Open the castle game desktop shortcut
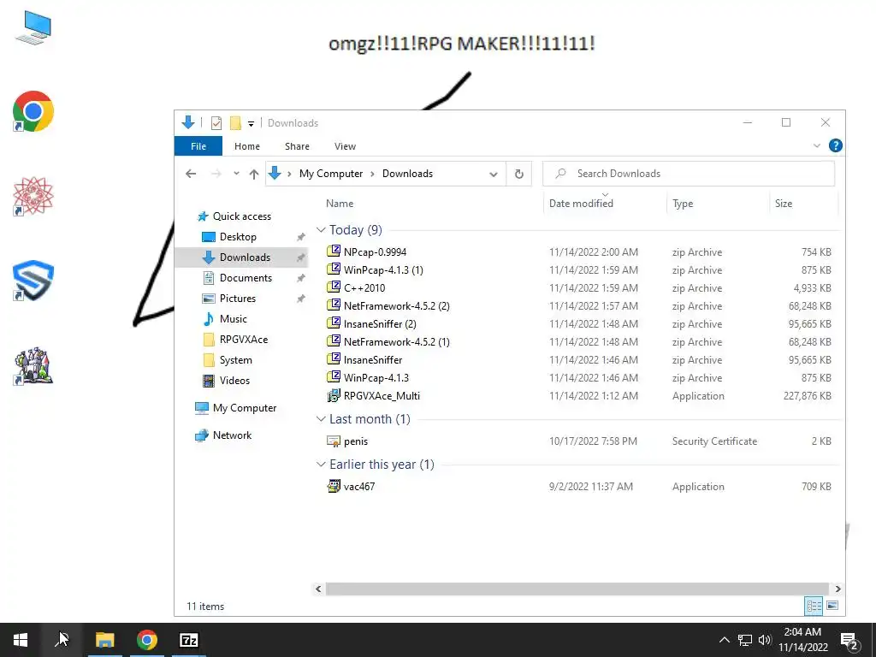Viewport: 876px width, 657px height. 33,366
